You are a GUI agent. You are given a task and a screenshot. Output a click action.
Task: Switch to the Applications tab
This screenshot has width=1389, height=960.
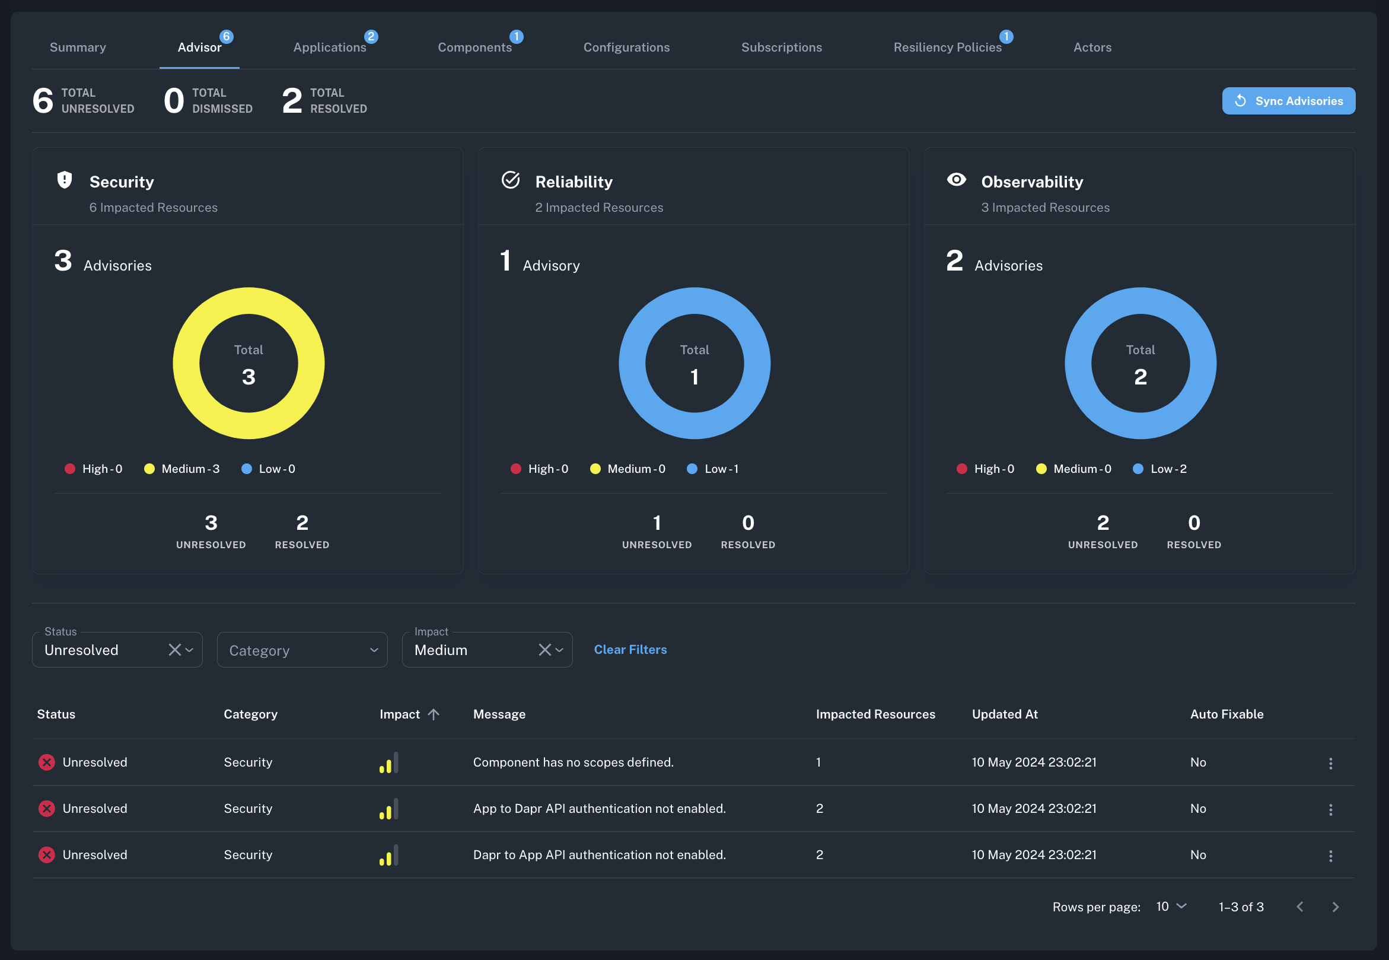[330, 47]
